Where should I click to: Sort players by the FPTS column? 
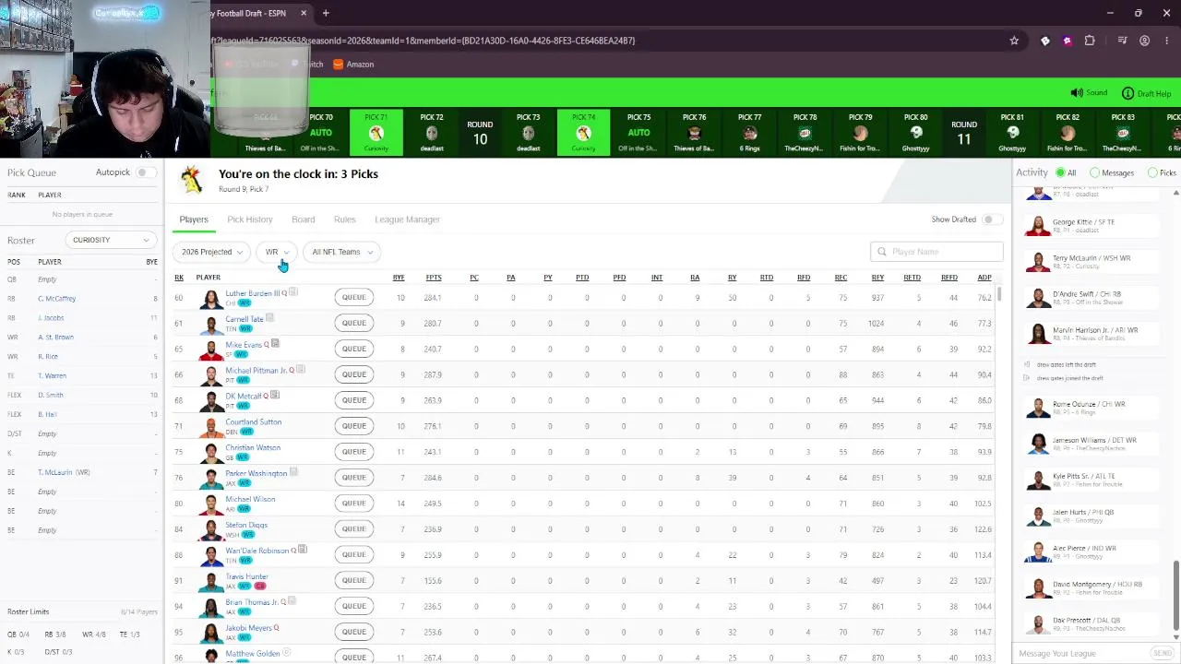pos(434,278)
